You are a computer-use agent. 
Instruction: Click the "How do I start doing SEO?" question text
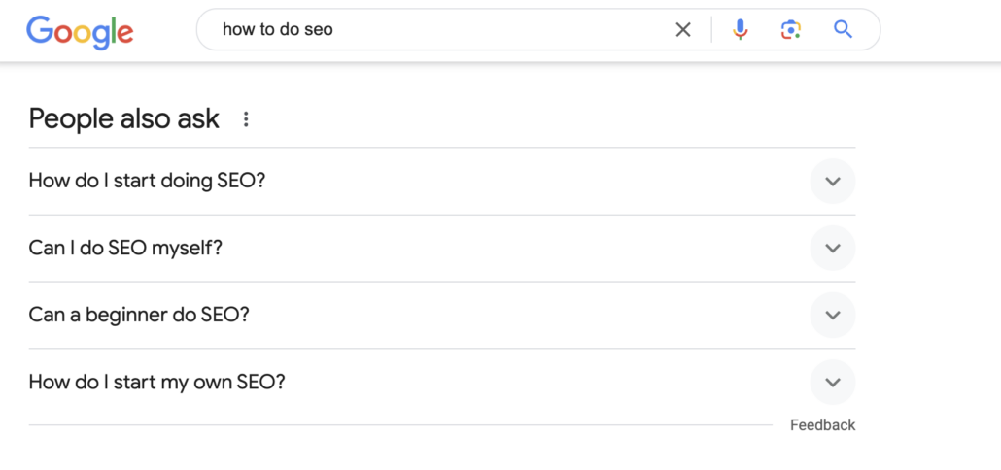tap(147, 181)
